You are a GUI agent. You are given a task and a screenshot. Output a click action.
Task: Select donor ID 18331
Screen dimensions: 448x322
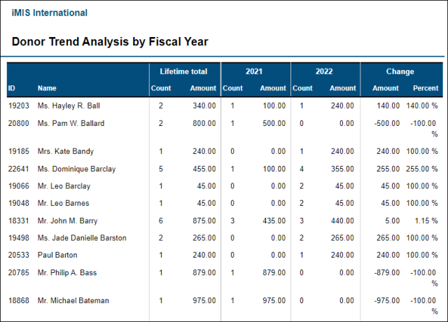pyautogui.click(x=19, y=221)
